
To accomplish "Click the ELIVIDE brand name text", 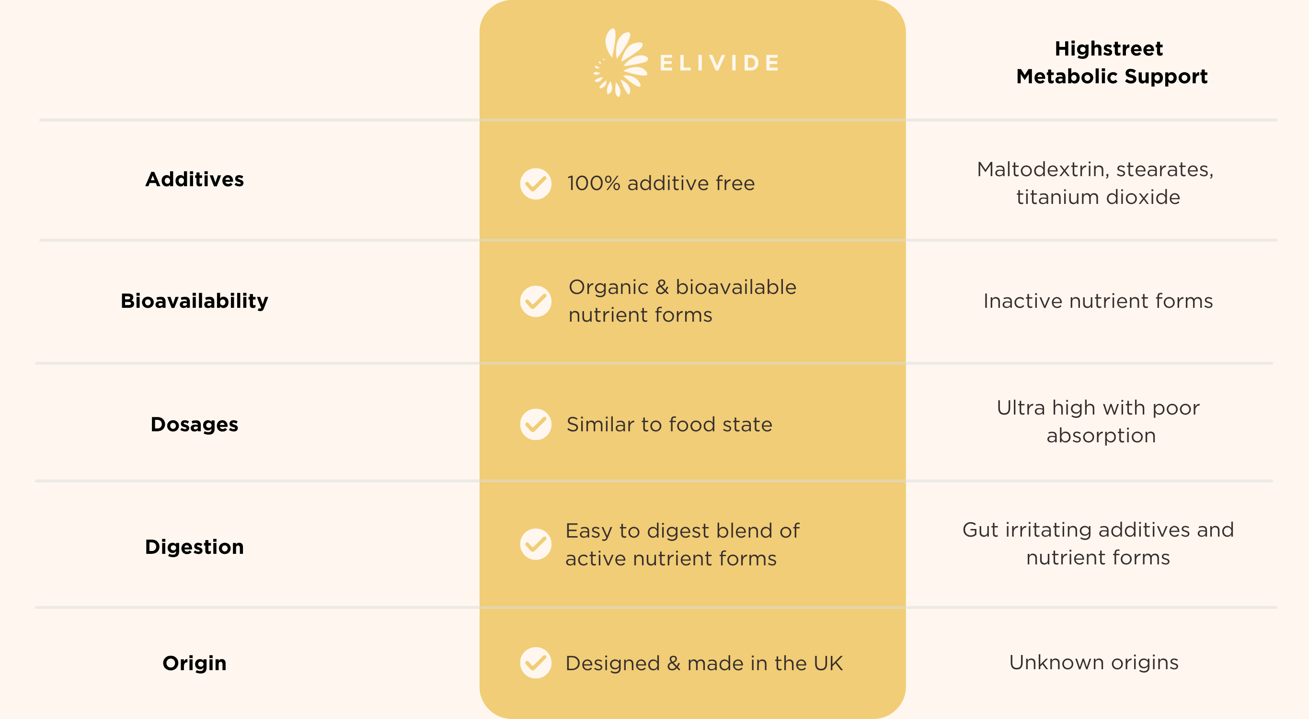I will (719, 64).
